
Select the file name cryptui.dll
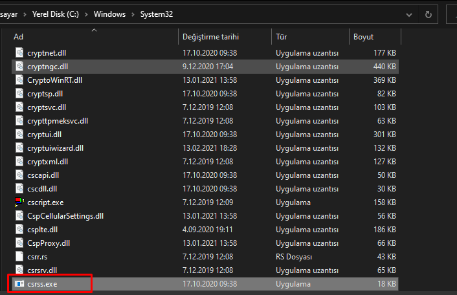(44, 135)
